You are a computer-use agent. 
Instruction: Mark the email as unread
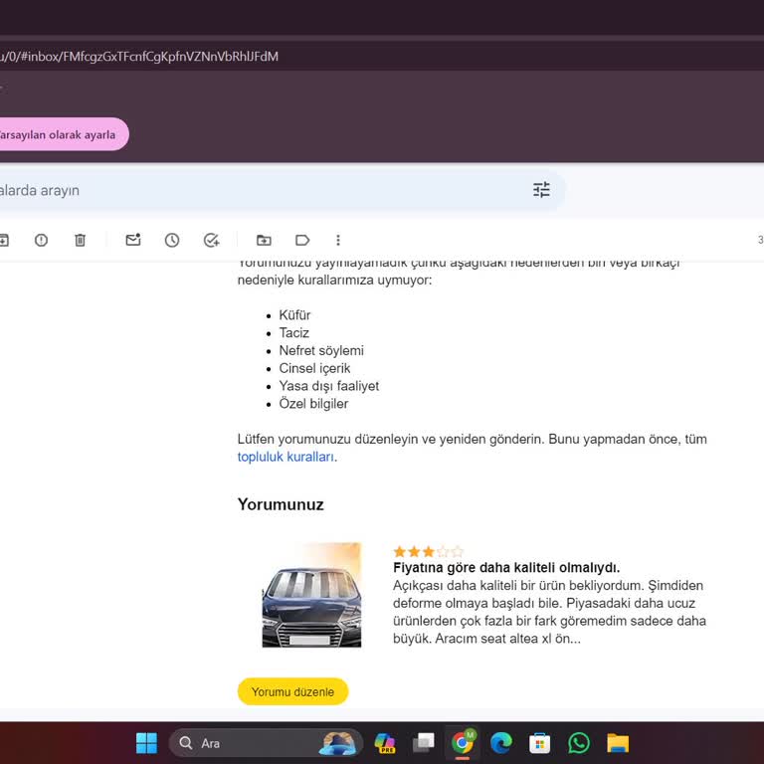[133, 240]
